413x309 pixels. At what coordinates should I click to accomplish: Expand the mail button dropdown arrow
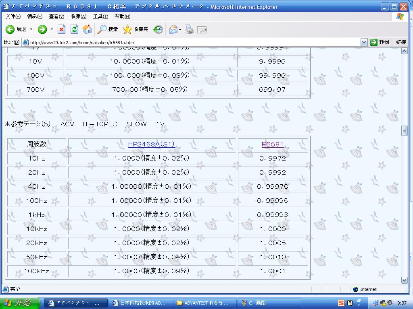(180, 29)
